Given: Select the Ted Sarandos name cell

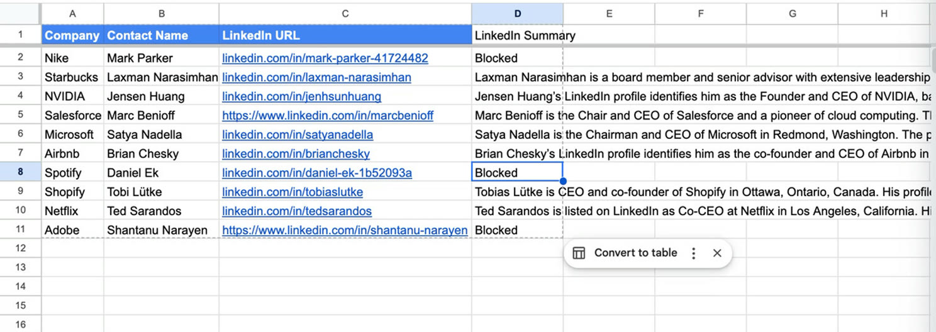Looking at the screenshot, I should [162, 211].
